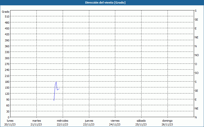204x127 pixels.
Task: Pick the date 26/11/23 on x-axis
Action: [167, 124]
